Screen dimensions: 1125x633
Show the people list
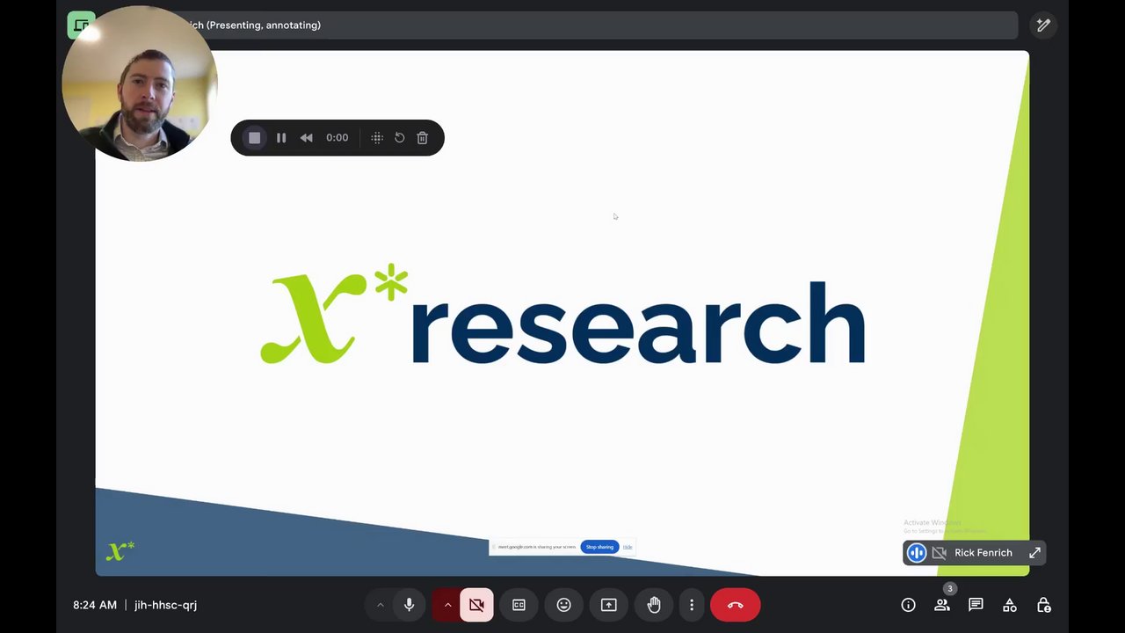click(942, 605)
